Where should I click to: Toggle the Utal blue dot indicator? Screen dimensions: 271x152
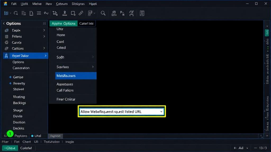[x=32, y=136]
